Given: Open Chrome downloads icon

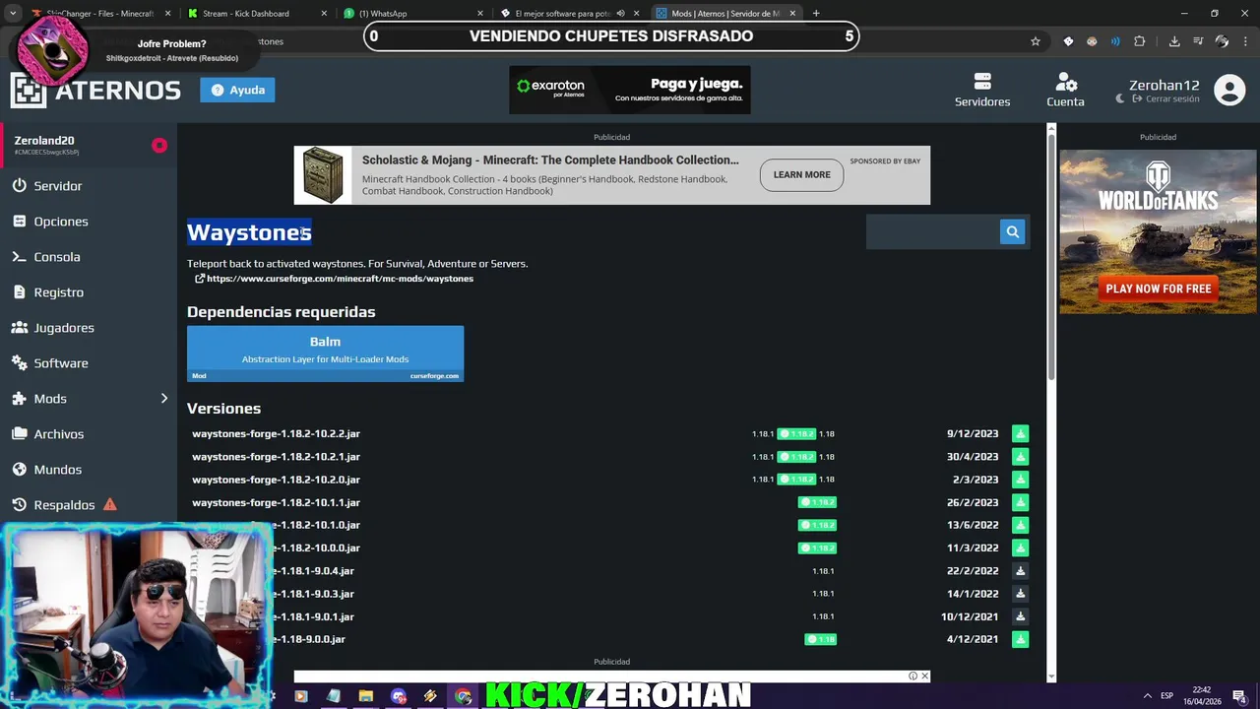Looking at the screenshot, I should coord(1174,41).
